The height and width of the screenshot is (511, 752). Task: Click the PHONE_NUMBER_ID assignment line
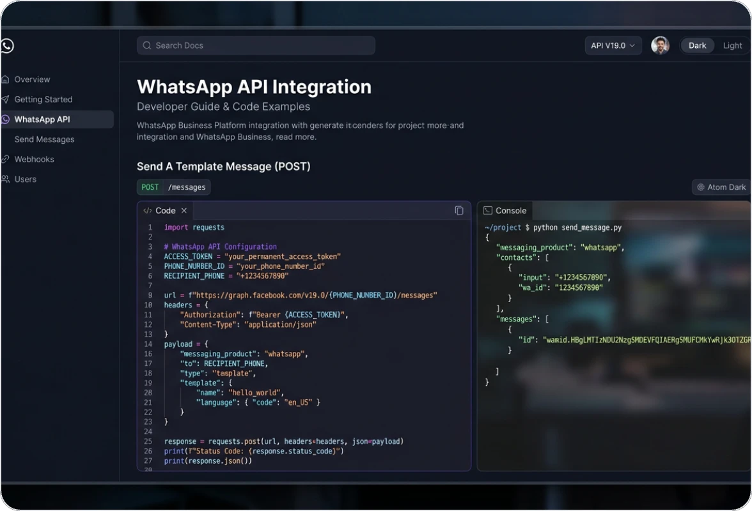[244, 266]
